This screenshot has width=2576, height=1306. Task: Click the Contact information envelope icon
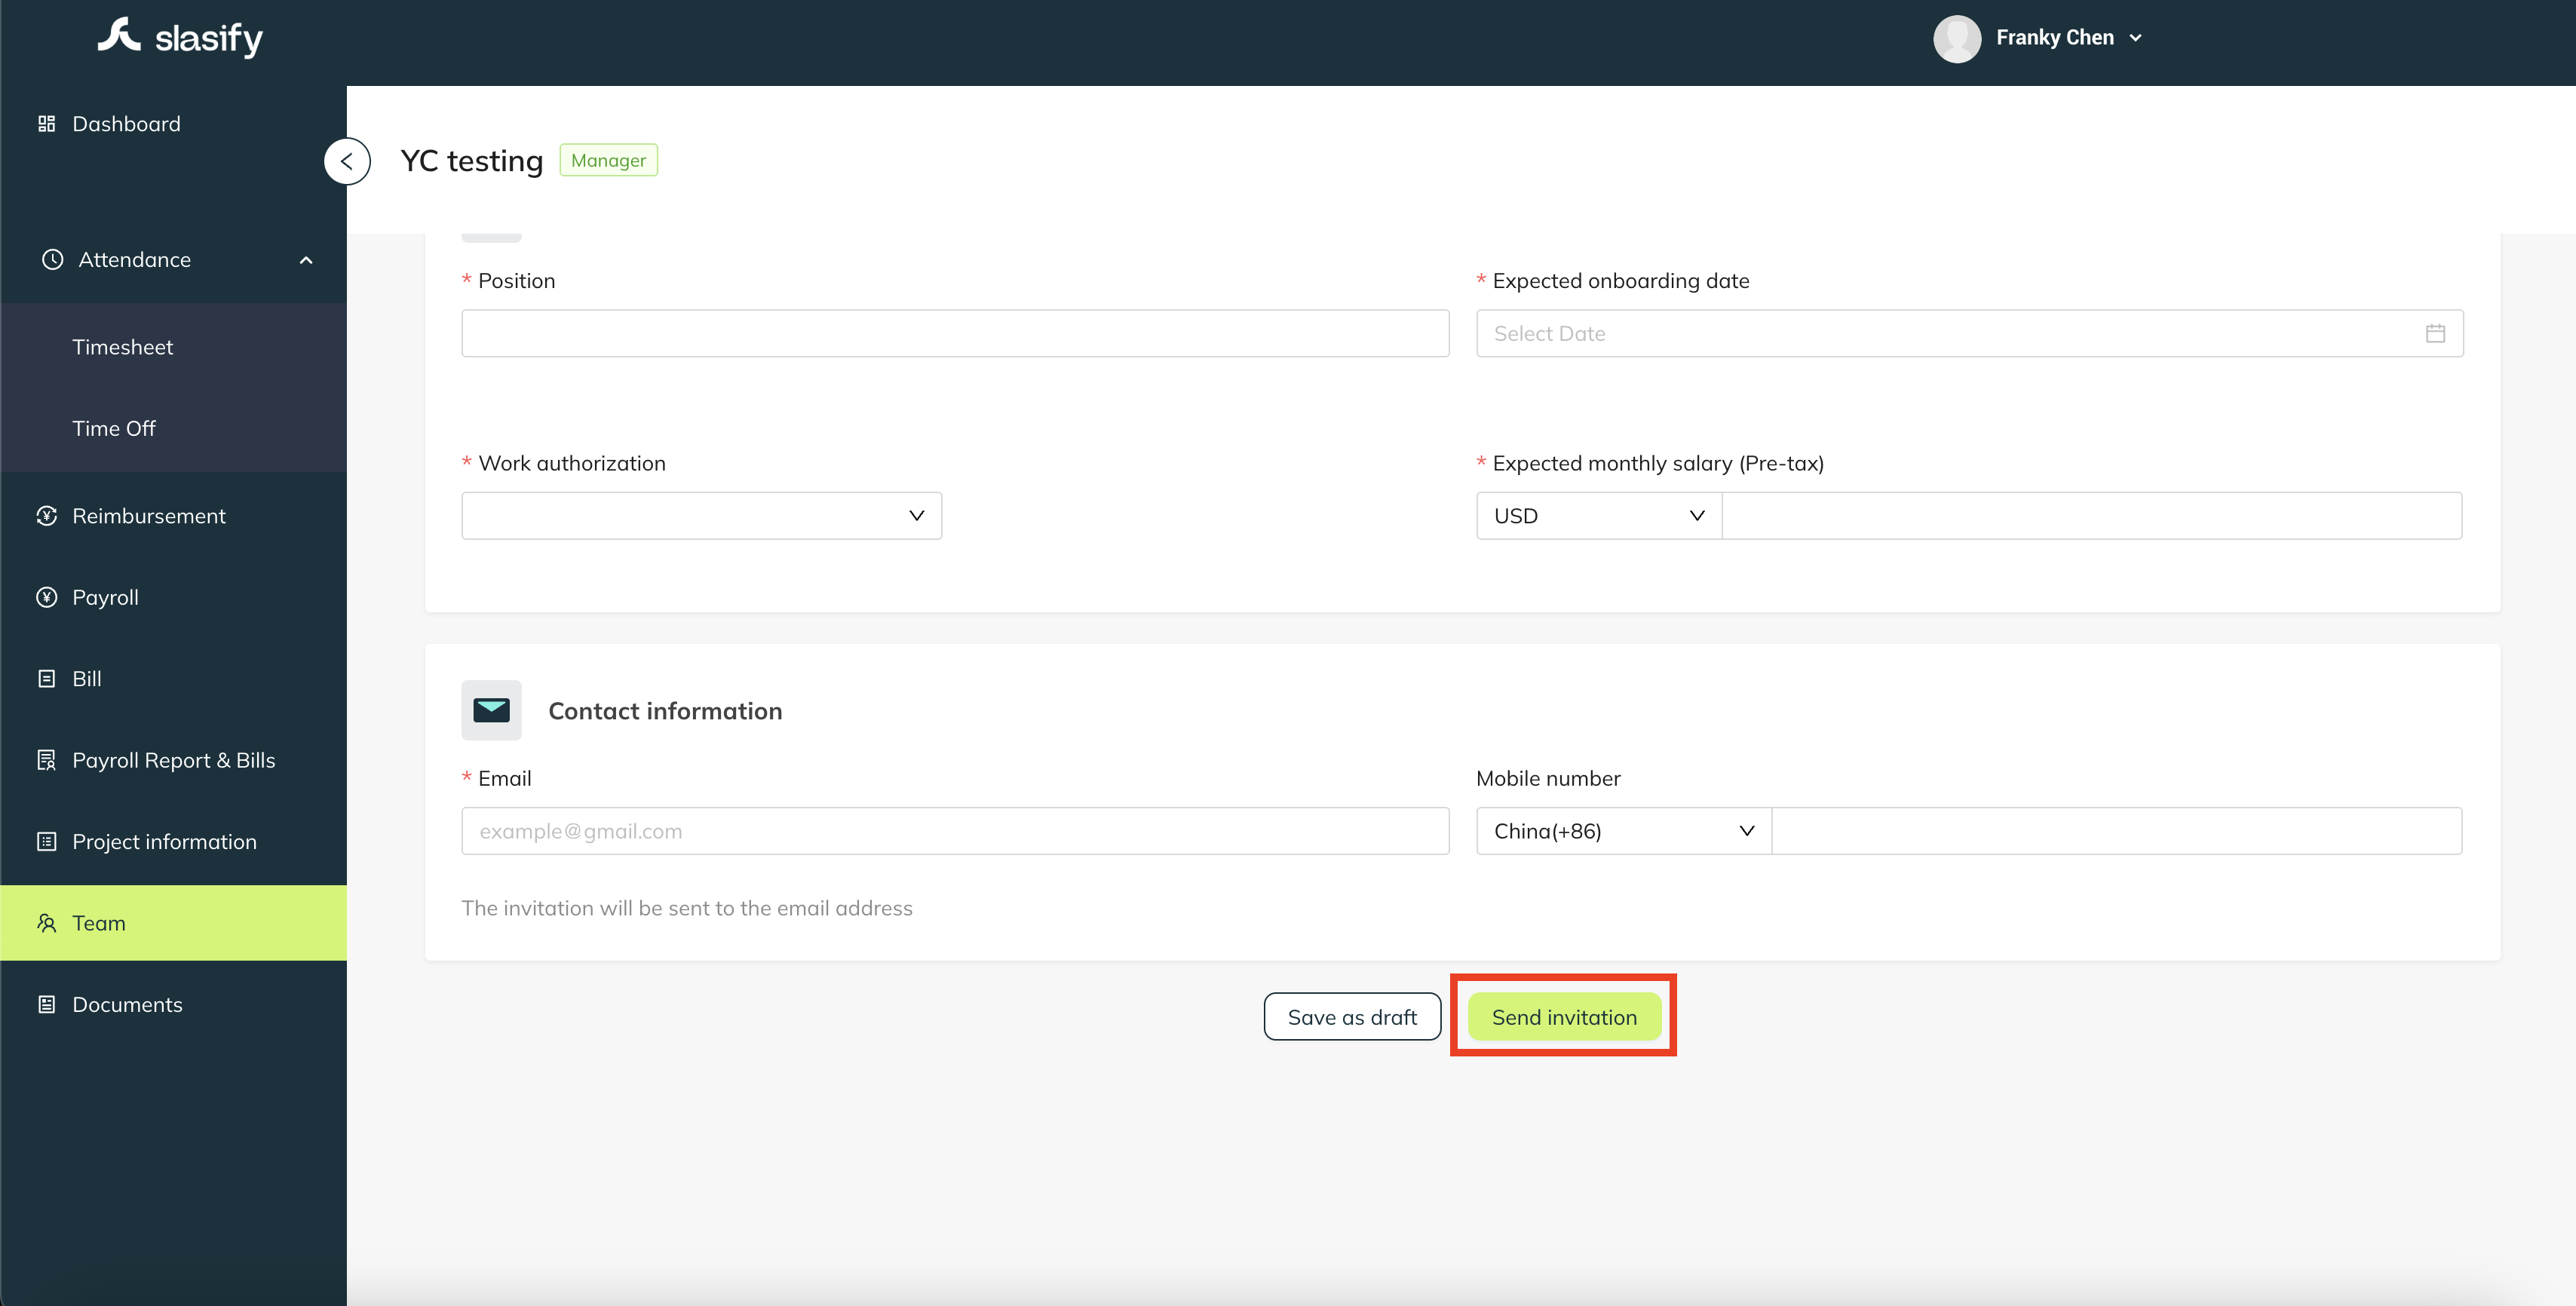(x=491, y=710)
